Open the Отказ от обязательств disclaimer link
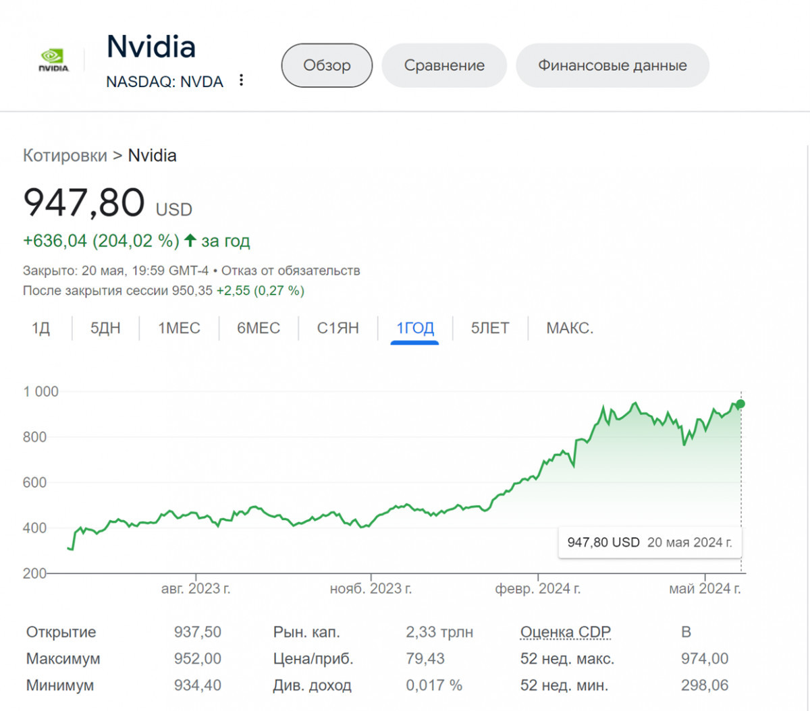Viewport: 810px width, 711px height. 291,271
